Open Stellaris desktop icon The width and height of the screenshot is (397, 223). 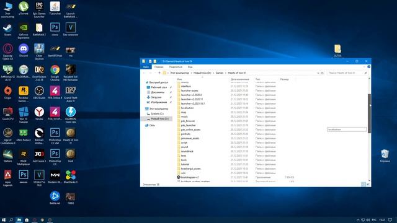tap(7, 155)
